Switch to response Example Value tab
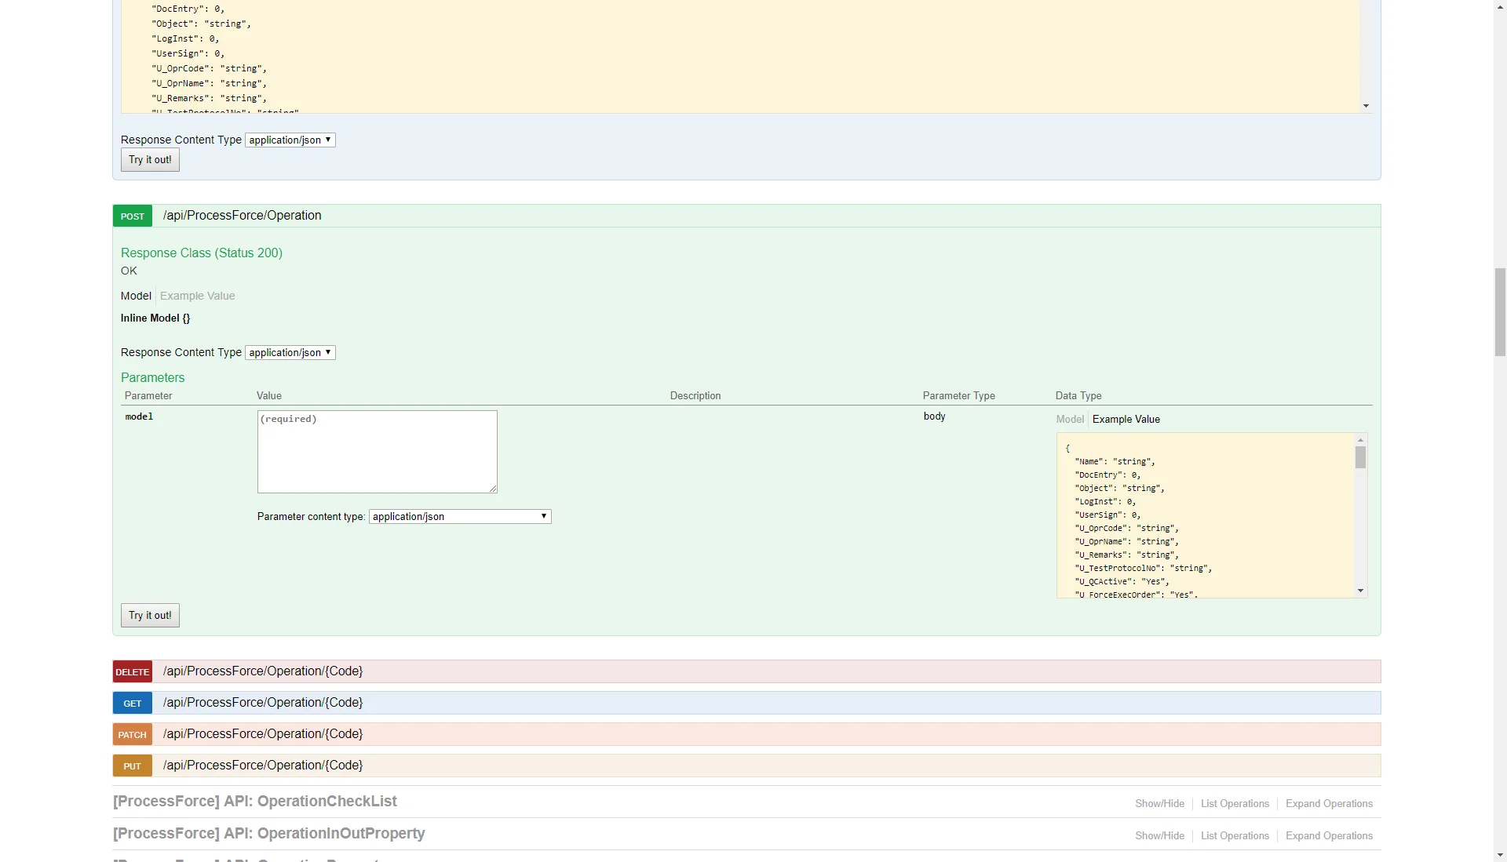Viewport: 1507px width, 862px height. click(x=197, y=296)
